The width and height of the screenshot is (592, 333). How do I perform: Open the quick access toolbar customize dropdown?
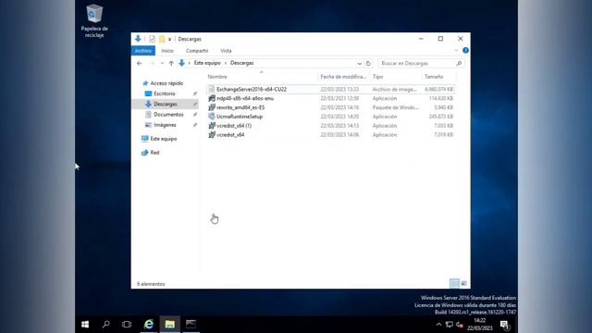(x=169, y=39)
